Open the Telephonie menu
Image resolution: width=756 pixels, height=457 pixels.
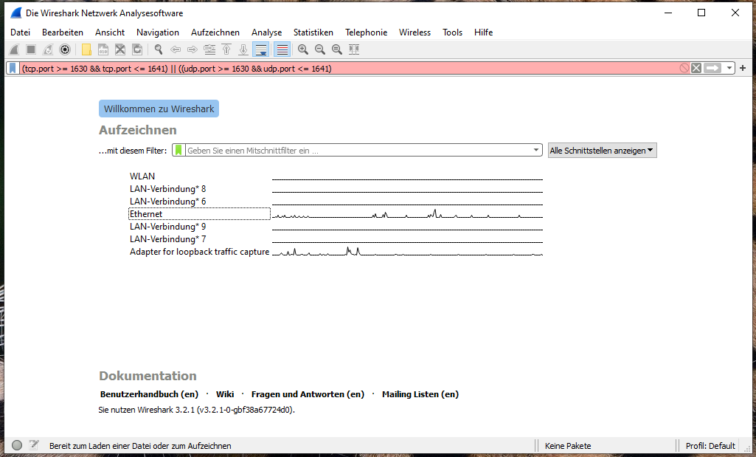[366, 32]
